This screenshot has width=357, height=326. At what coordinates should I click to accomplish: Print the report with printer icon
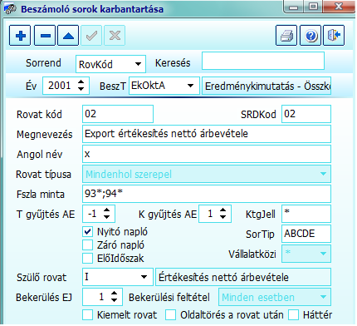[286, 35]
